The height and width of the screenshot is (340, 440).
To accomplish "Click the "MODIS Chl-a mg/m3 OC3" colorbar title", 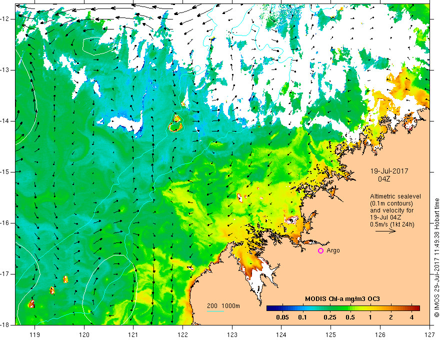I will 342,299.
